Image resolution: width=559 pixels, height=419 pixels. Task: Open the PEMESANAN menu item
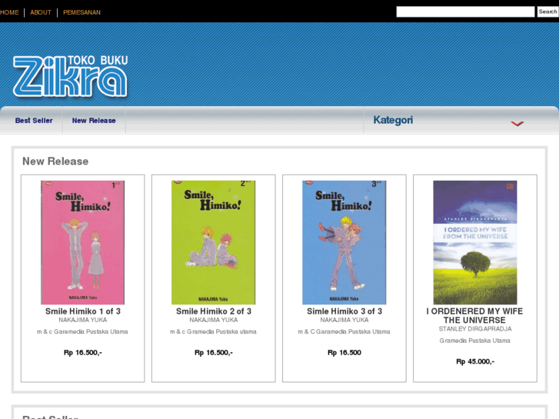(82, 12)
